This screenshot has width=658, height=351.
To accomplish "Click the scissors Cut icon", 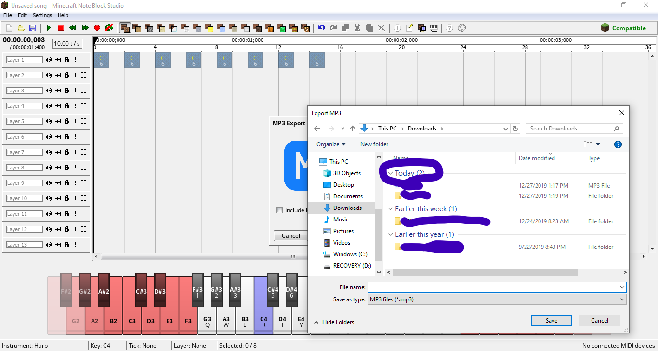I will pos(357,27).
